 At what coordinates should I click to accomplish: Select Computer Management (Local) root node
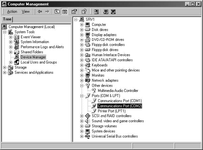[x=32, y=27]
